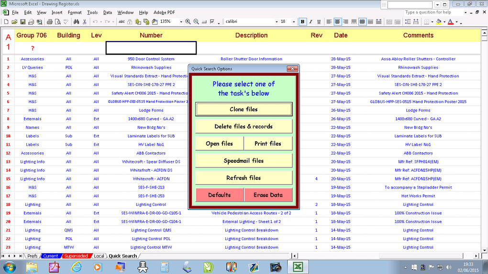Click the checkbox control toolbar icon
The width and height of the screenshot is (488, 274).
[212, 22]
